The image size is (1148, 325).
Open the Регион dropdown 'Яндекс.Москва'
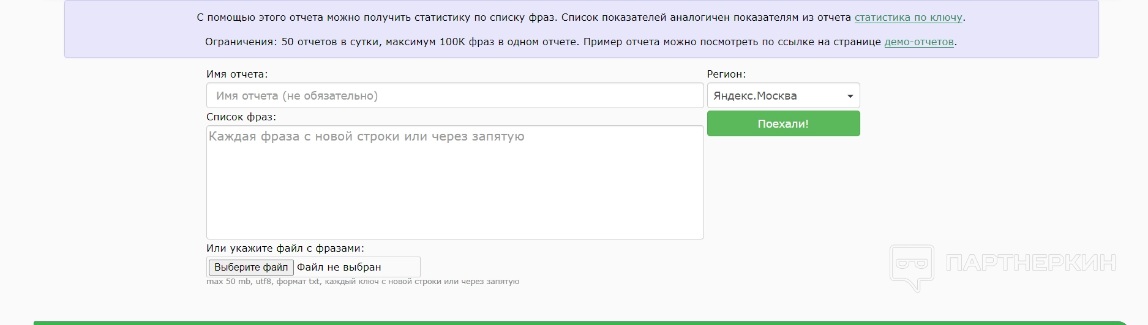tap(783, 96)
